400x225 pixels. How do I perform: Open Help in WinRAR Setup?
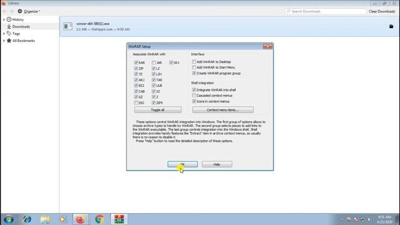217,164
